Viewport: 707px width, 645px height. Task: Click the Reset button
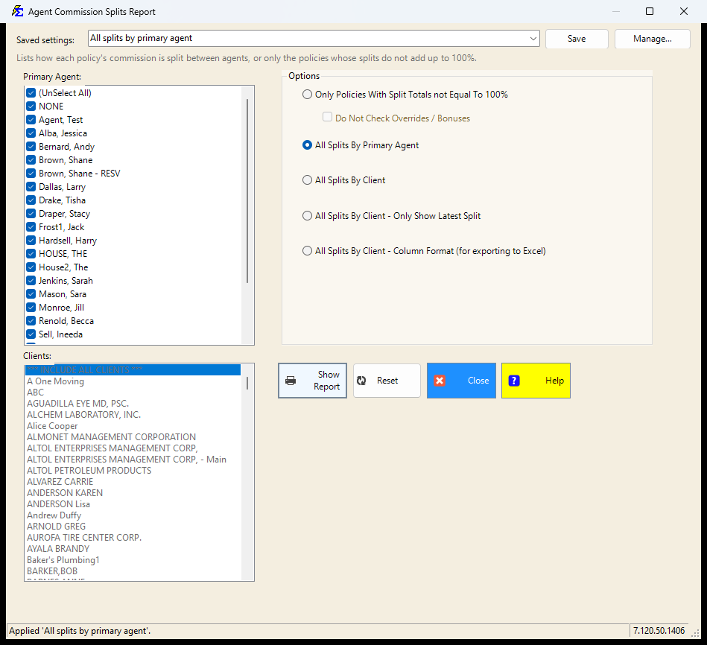(387, 381)
